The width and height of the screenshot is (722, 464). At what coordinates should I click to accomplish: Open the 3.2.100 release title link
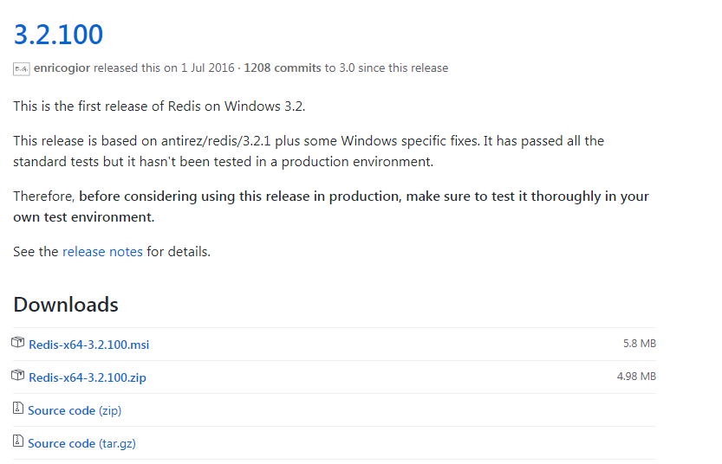click(x=58, y=35)
